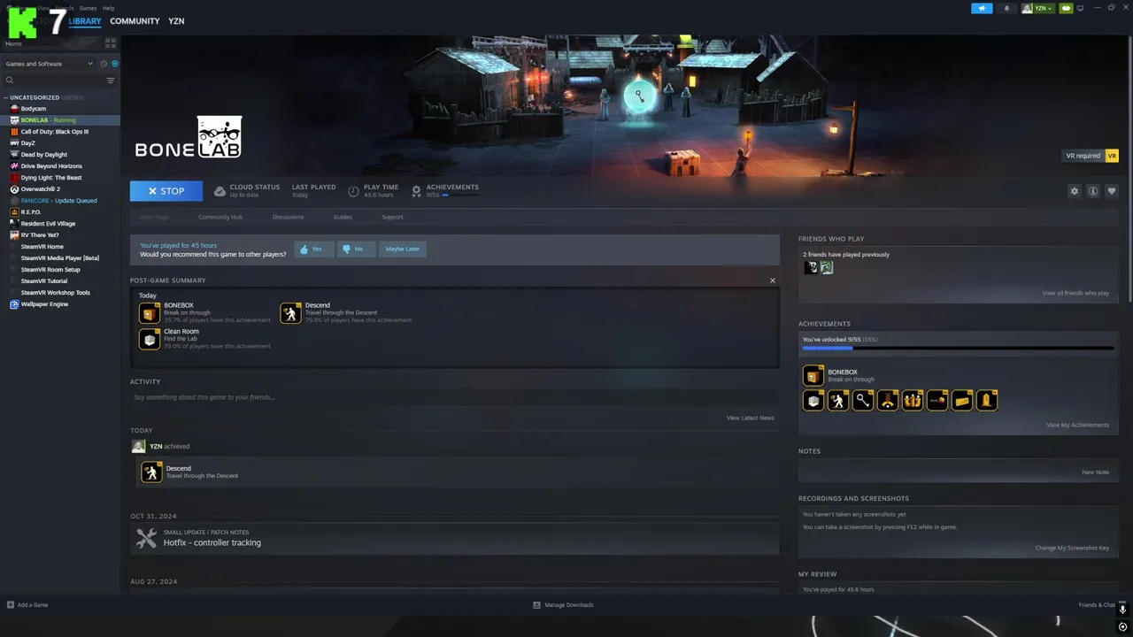Open the Discussions tab
Screen dimensions: 1133x637
288,217
